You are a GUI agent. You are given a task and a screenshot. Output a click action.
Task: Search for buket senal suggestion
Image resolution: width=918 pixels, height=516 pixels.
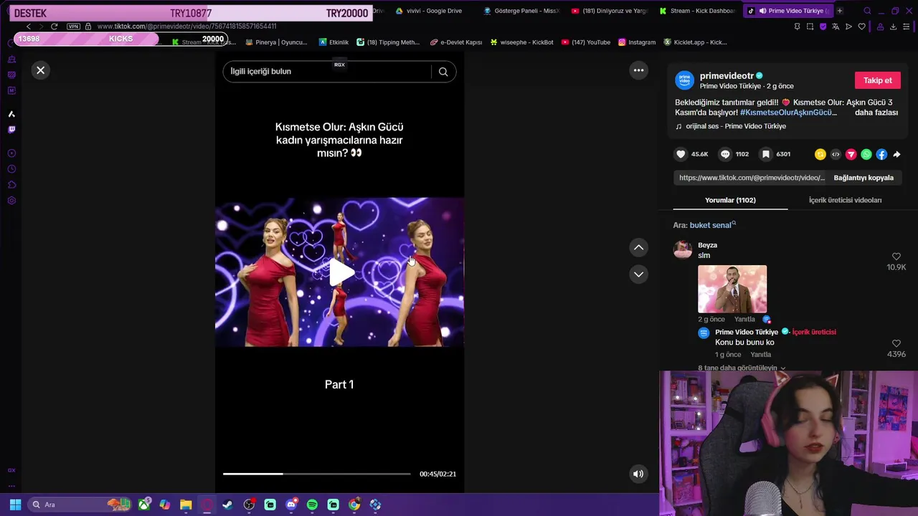711,225
